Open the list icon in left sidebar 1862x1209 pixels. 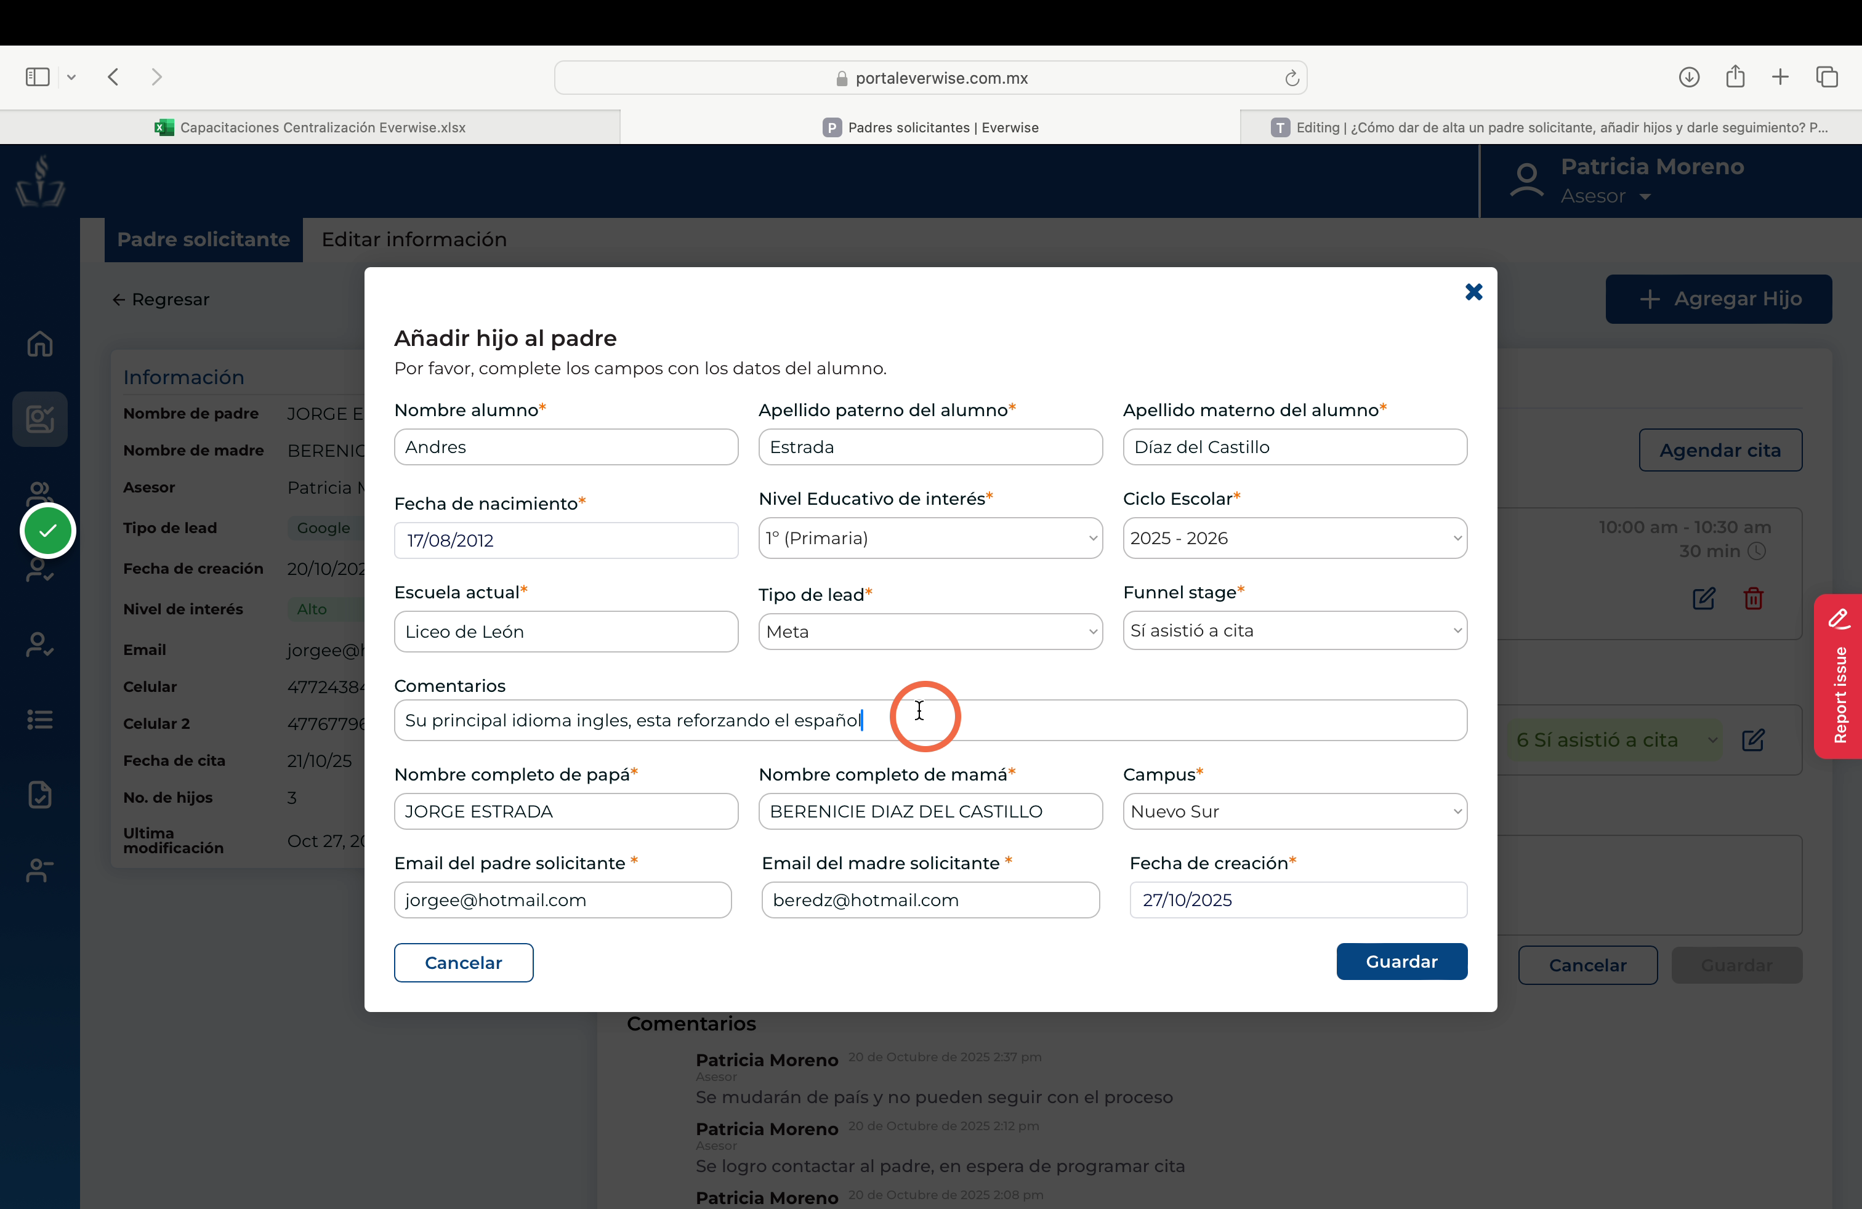point(40,720)
